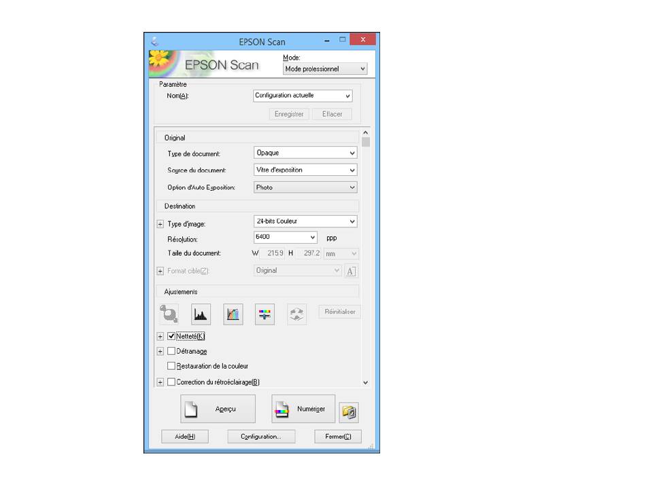Screen dimensions: 646x482
Task: Open the Configuration actuelle name dropdown
Action: (303, 96)
